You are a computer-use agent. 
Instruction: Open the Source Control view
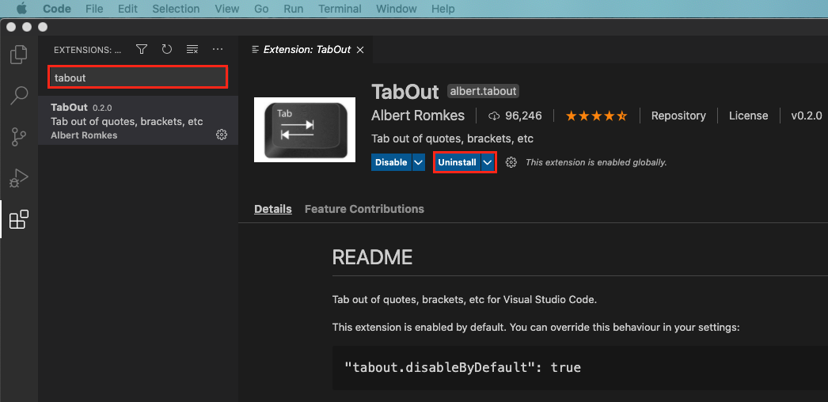(x=19, y=137)
